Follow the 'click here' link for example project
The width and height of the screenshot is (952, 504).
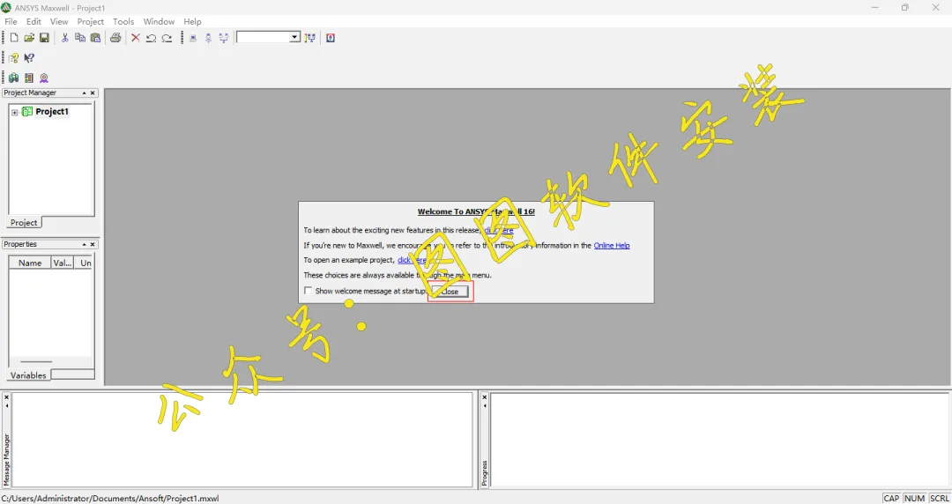(412, 260)
